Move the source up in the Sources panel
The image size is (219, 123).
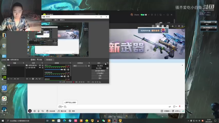tap(36, 79)
